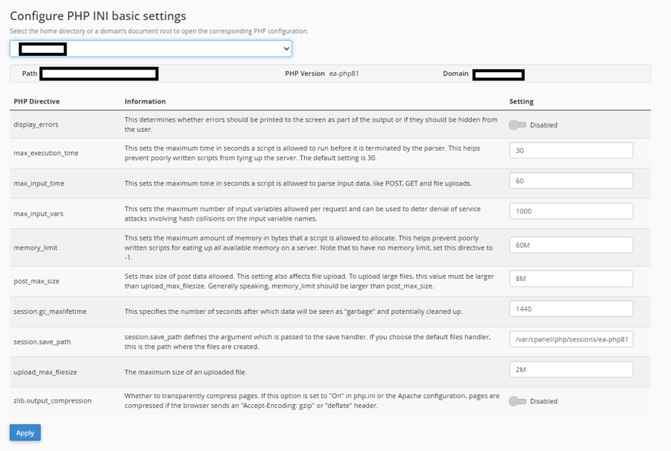Image resolution: width=671 pixels, height=451 pixels.
Task: Click the Information column header
Action: [x=145, y=101]
